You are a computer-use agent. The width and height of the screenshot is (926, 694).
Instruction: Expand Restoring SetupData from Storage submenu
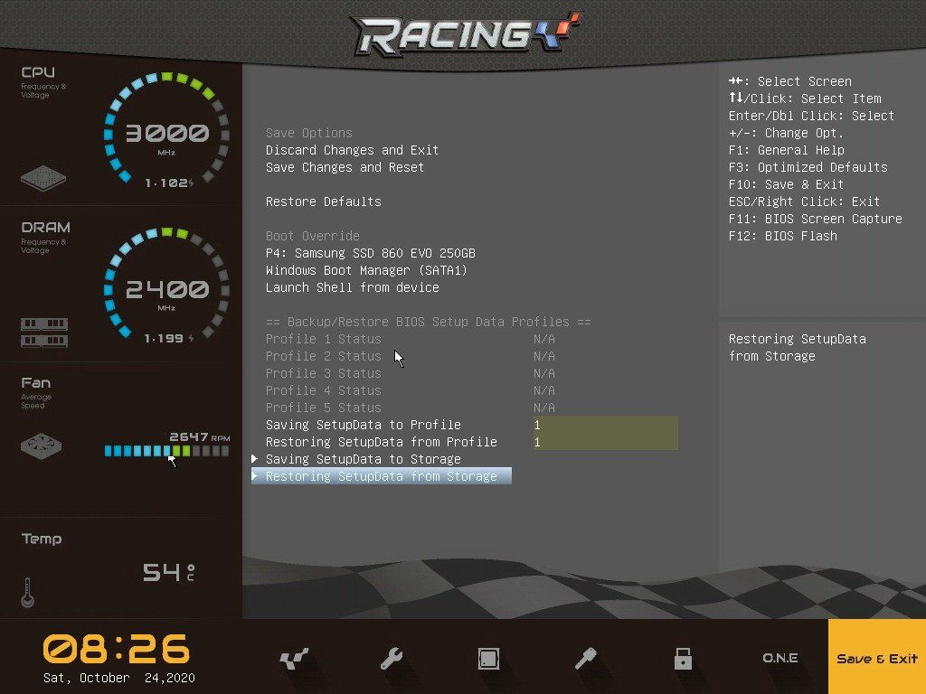381,476
